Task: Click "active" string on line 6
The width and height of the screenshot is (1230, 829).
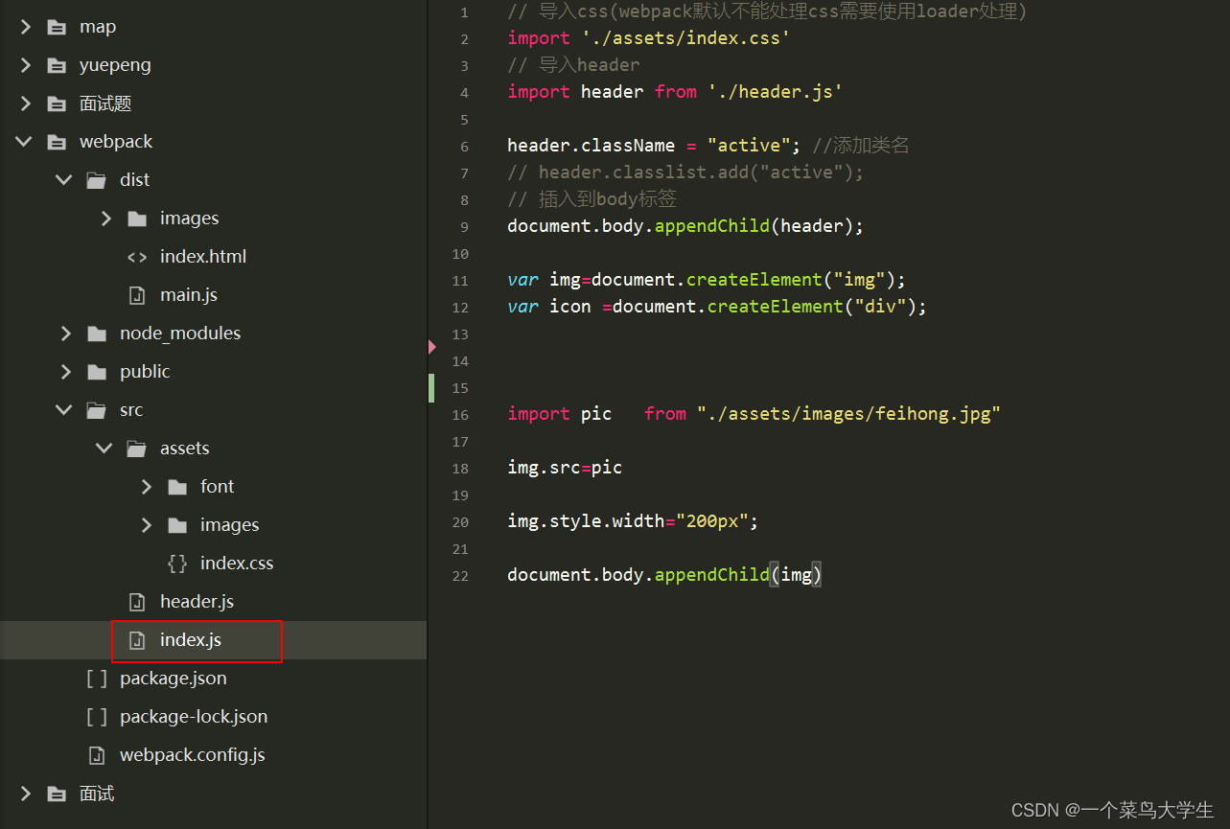Action: pos(749,146)
